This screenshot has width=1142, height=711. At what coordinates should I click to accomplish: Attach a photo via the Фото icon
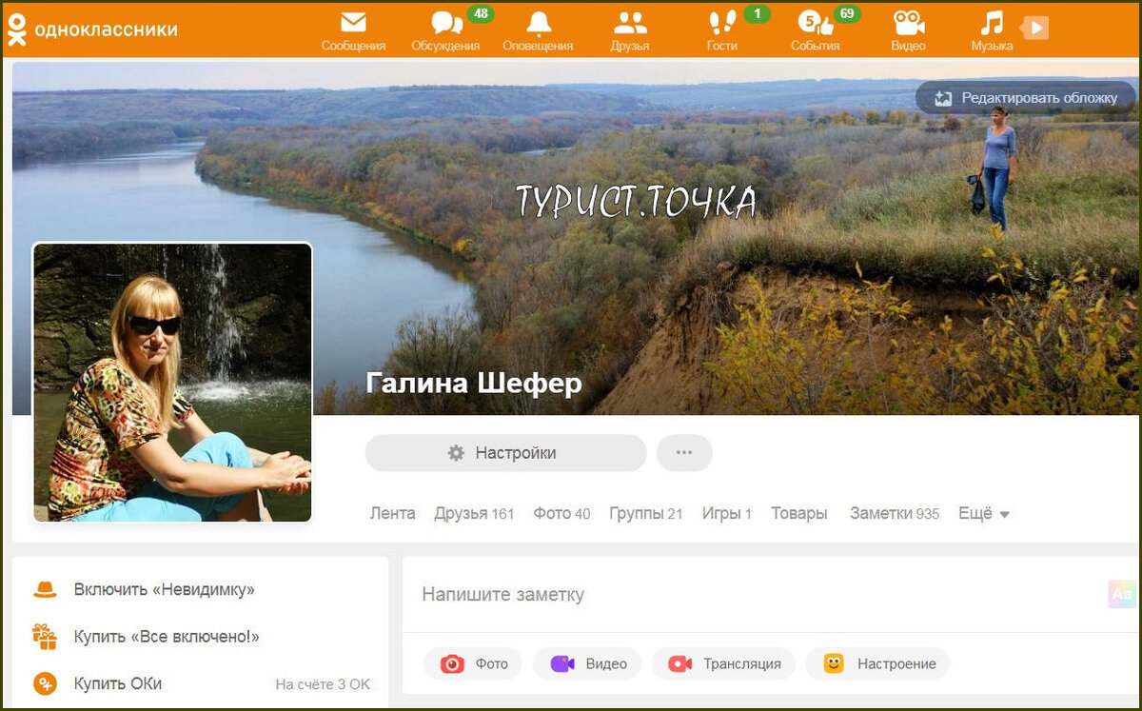[473, 663]
